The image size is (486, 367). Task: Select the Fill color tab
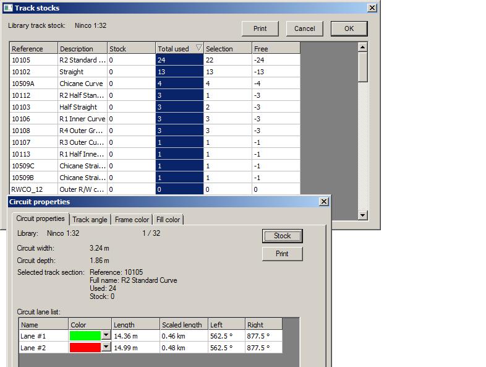coord(168,220)
